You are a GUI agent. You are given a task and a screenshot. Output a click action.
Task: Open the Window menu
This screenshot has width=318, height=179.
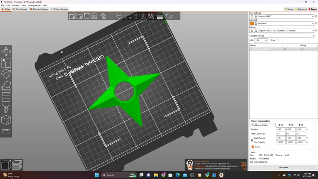click(16, 6)
